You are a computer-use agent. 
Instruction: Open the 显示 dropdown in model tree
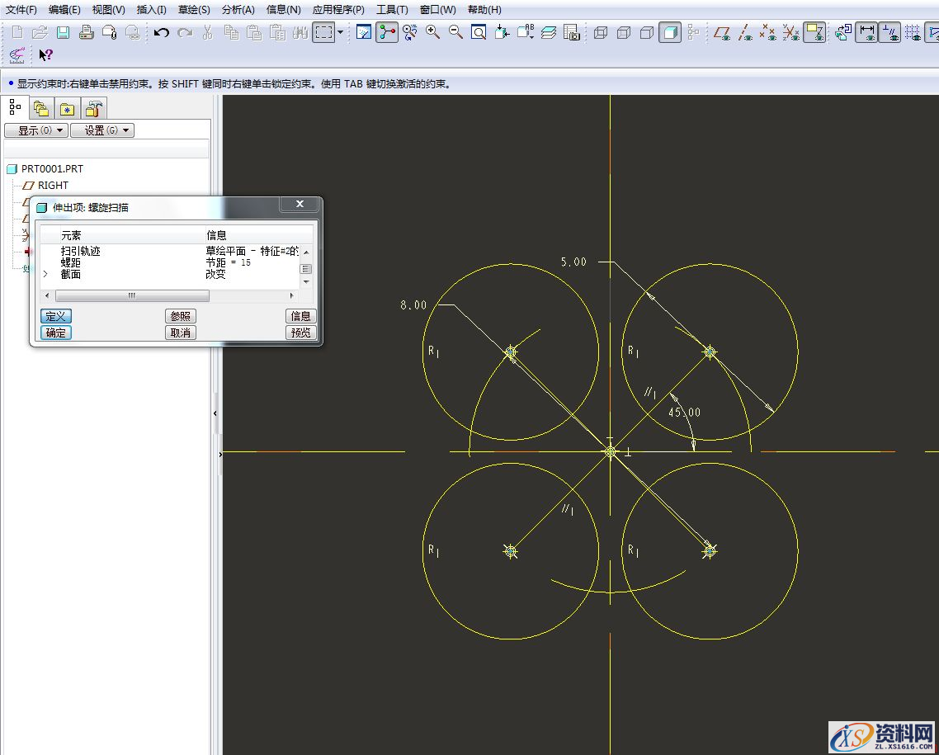(x=35, y=130)
